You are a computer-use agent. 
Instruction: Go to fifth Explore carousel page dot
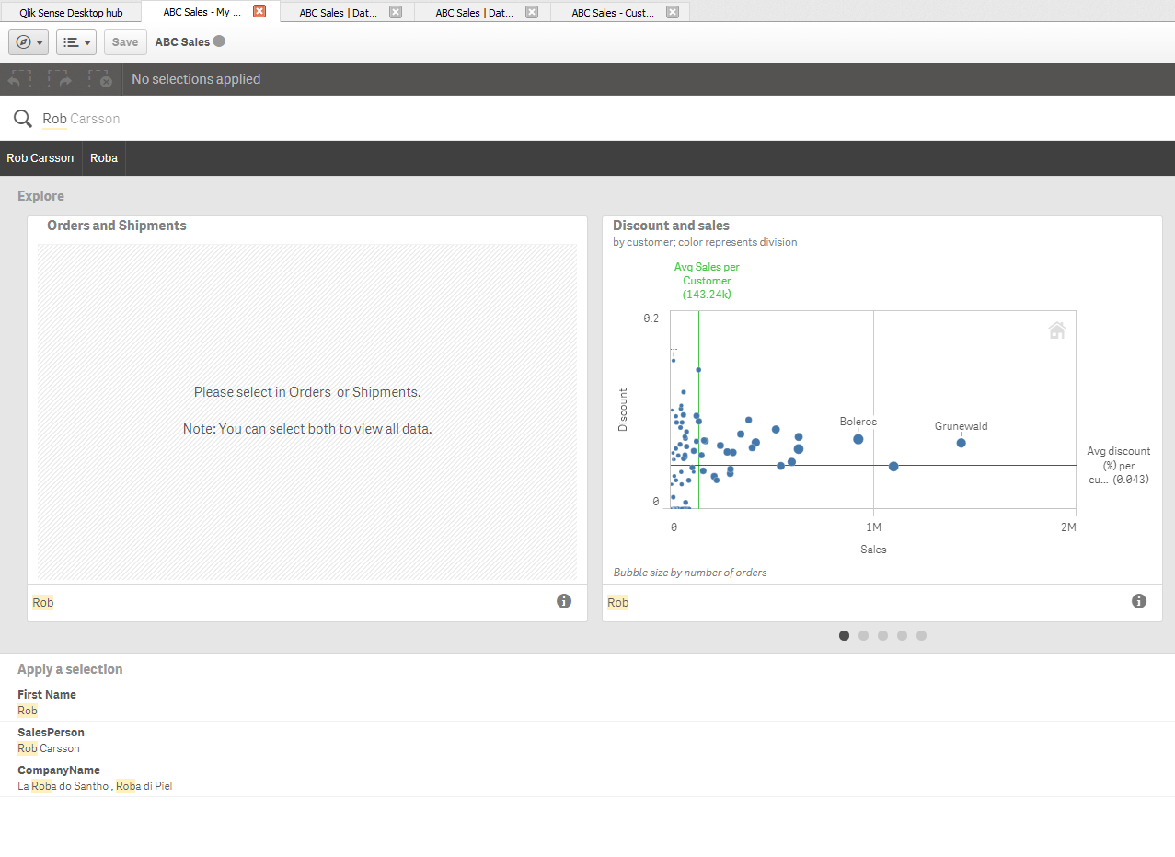click(921, 635)
